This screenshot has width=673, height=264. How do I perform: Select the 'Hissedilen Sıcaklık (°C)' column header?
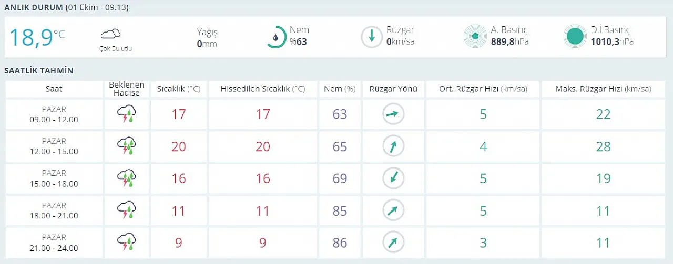click(263, 89)
